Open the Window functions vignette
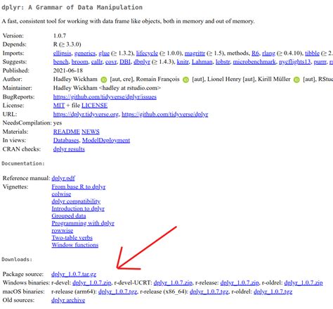This screenshot has width=333, height=309. (75, 245)
